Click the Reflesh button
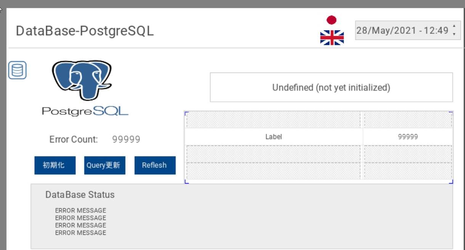The height and width of the screenshot is (250, 465). (x=155, y=165)
